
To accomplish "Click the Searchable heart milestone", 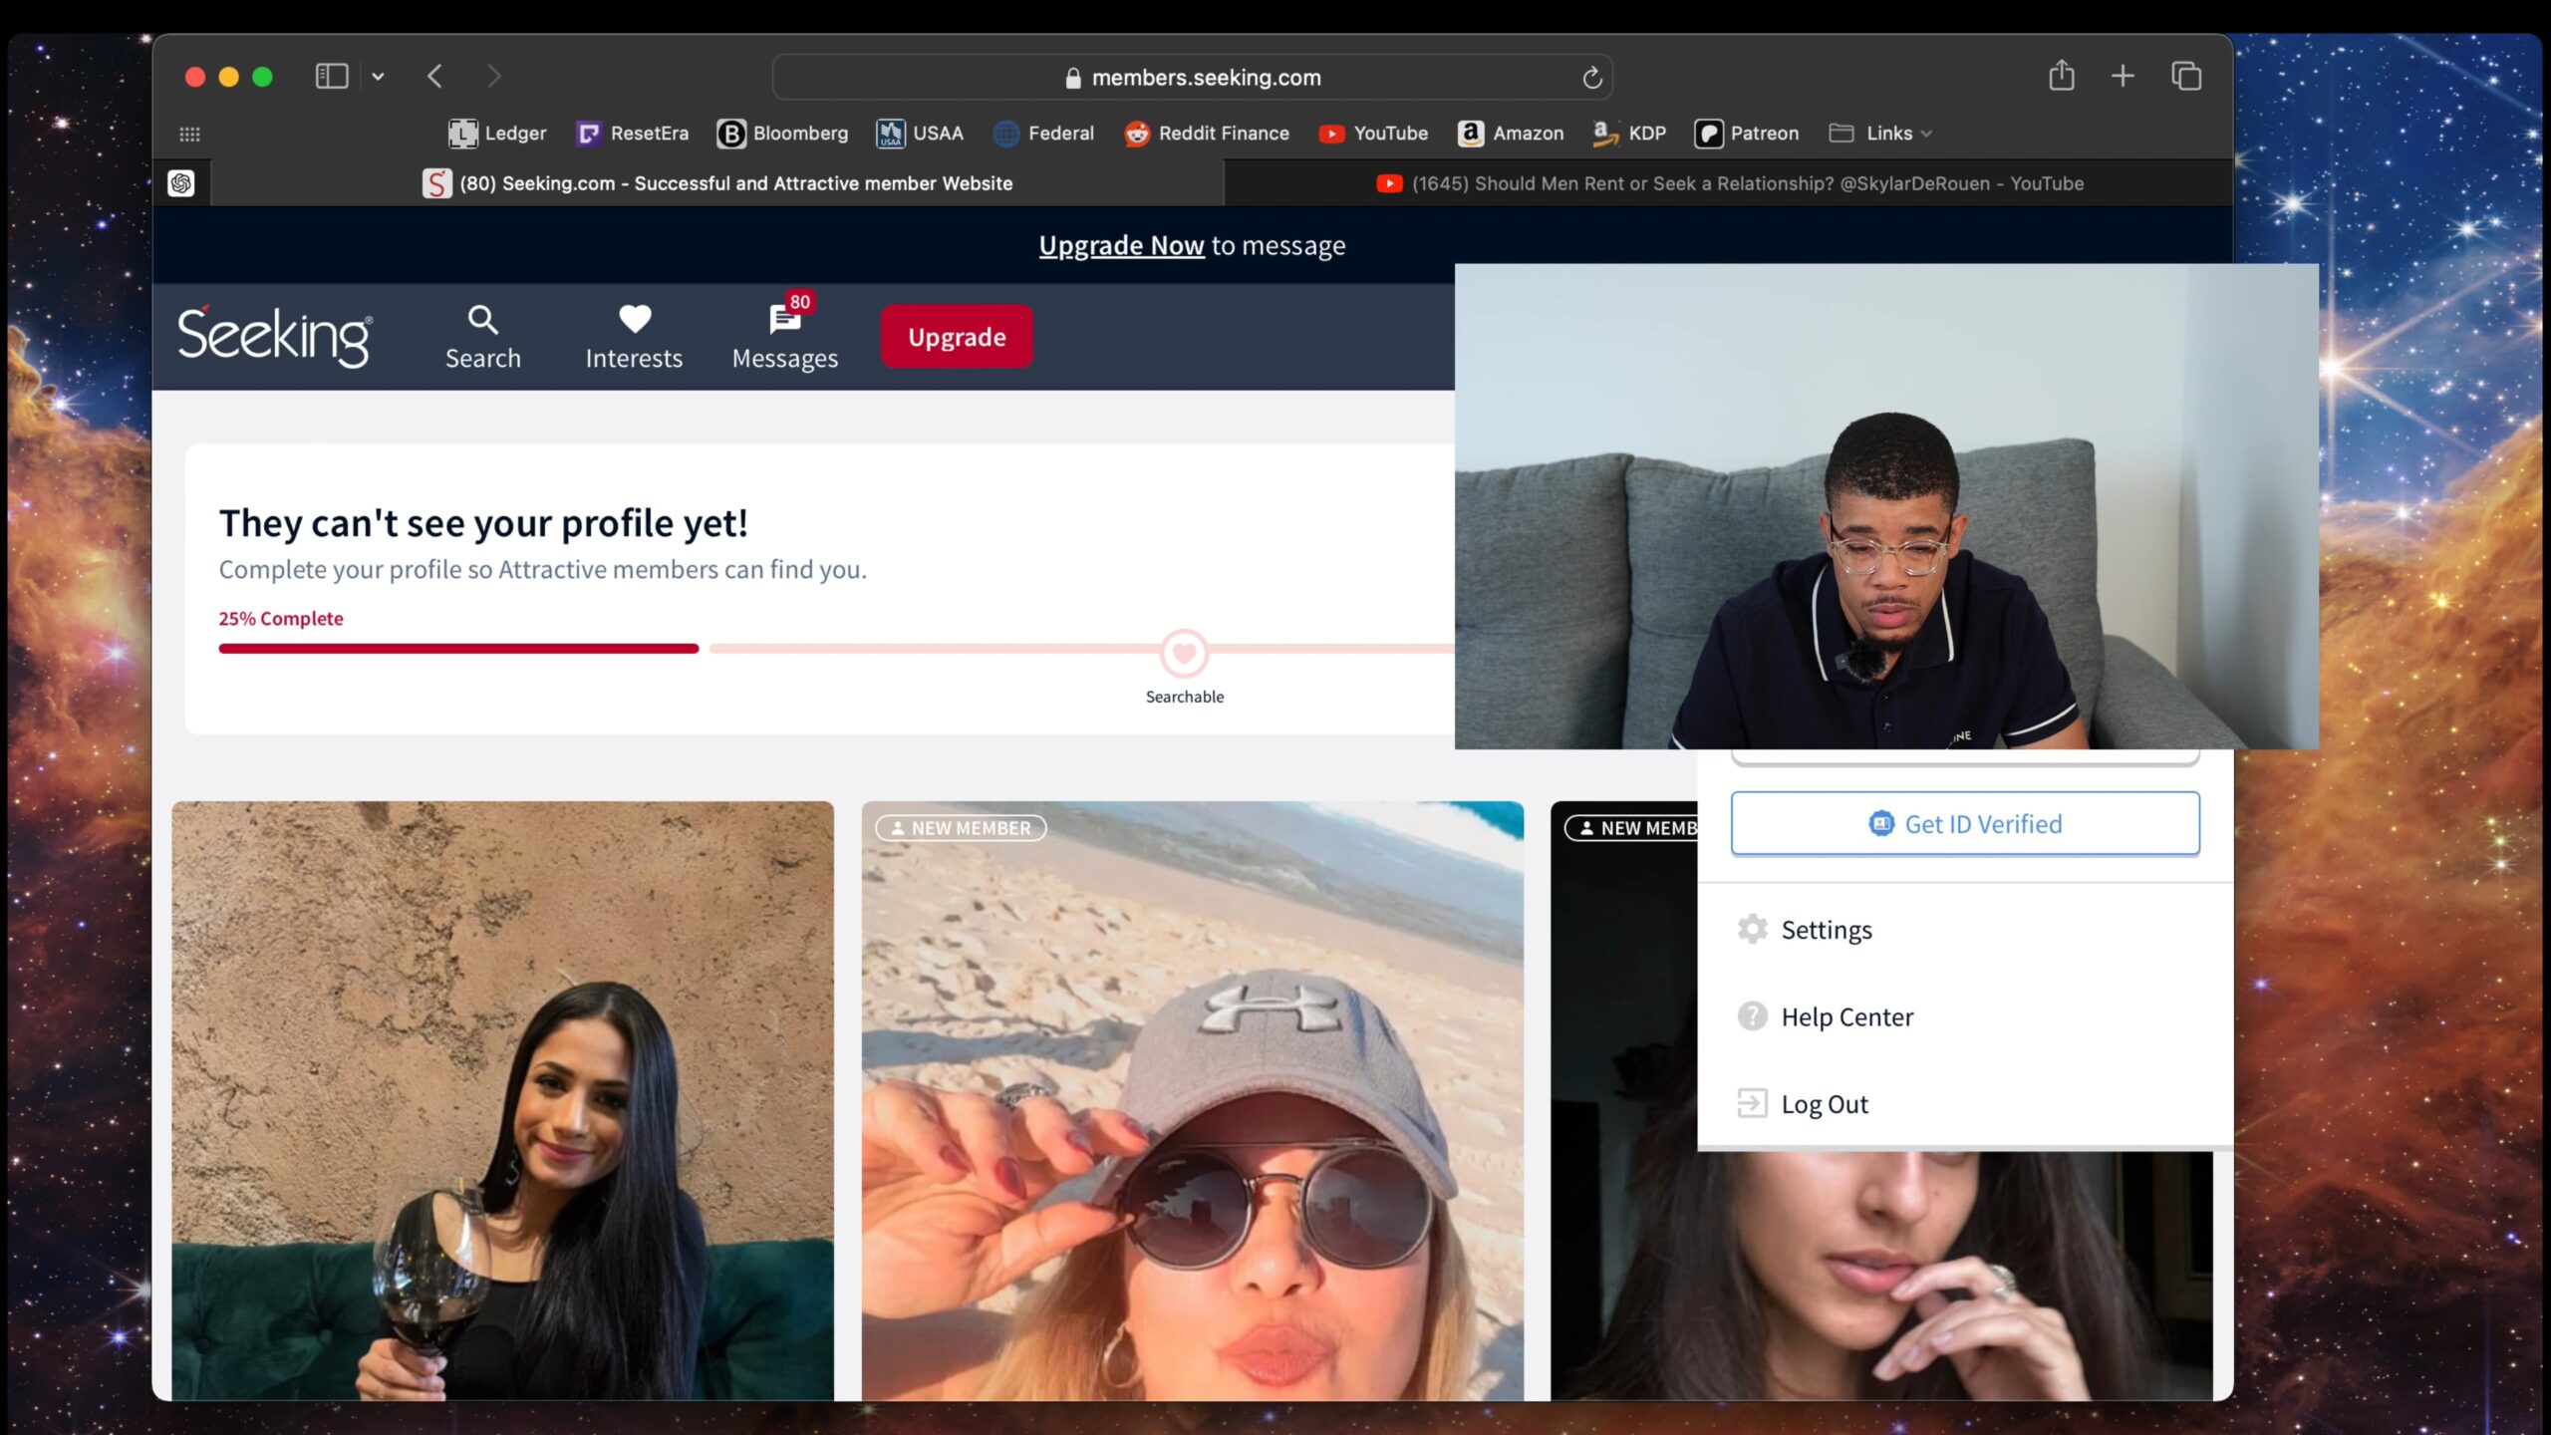I will click(1184, 654).
